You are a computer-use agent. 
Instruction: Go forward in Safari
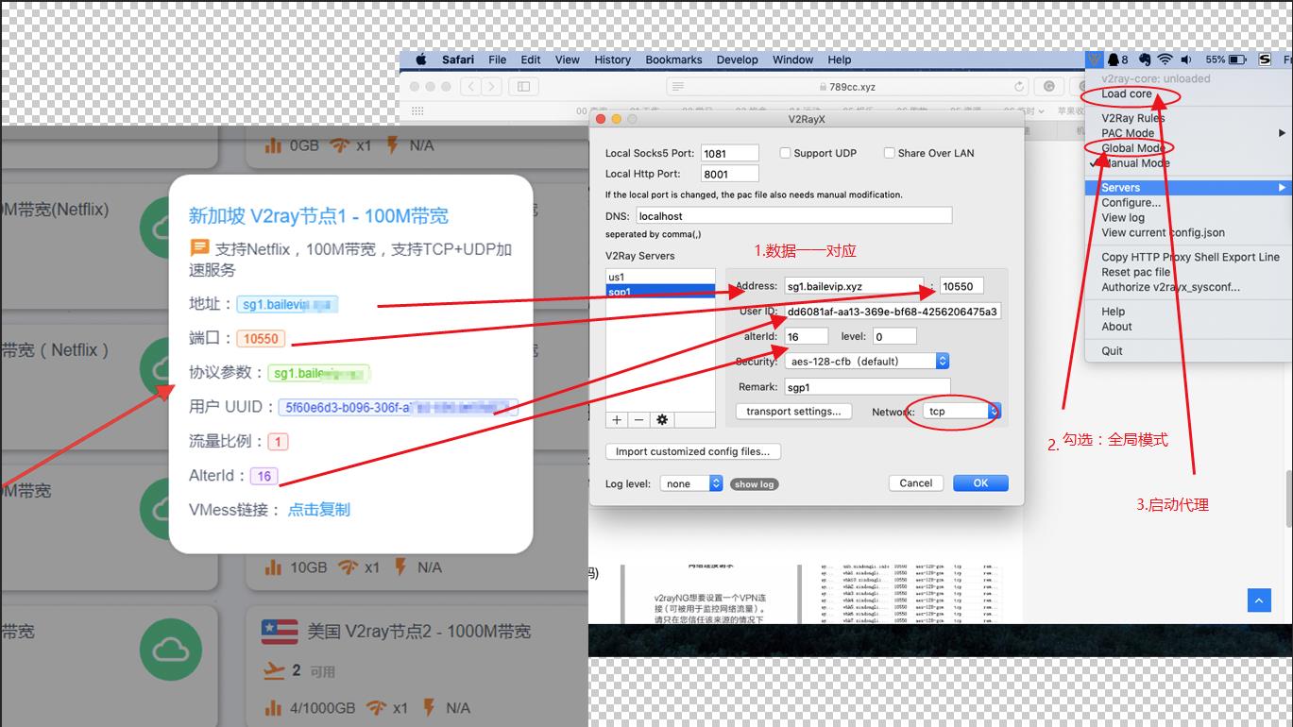point(492,86)
